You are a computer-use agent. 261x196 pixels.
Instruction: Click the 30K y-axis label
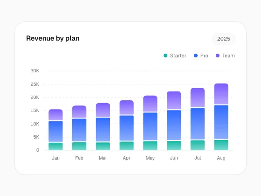click(35, 70)
